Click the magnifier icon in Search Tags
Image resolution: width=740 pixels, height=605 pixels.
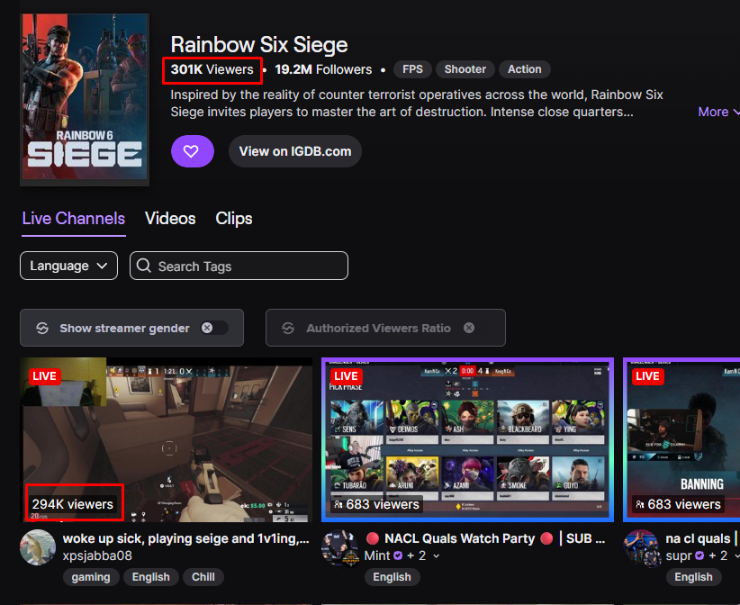143,266
